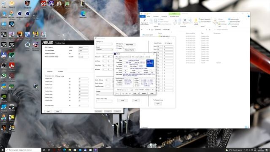Switch to the Bench tab in CPU-Z
The image size is (270, 152).
point(143,57)
